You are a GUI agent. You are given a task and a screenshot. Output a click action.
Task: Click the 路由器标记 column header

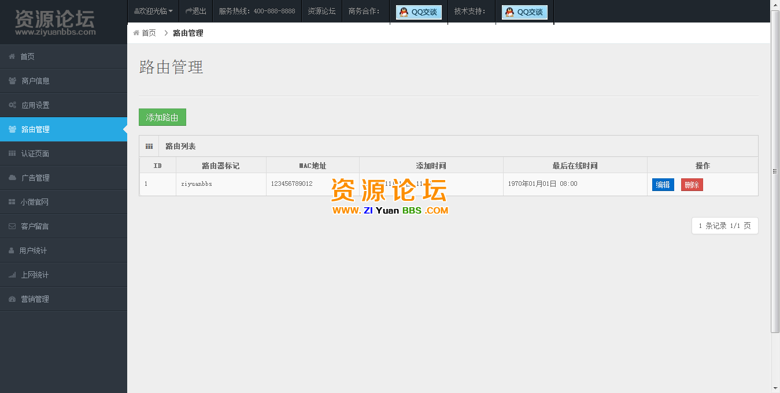[221, 166]
